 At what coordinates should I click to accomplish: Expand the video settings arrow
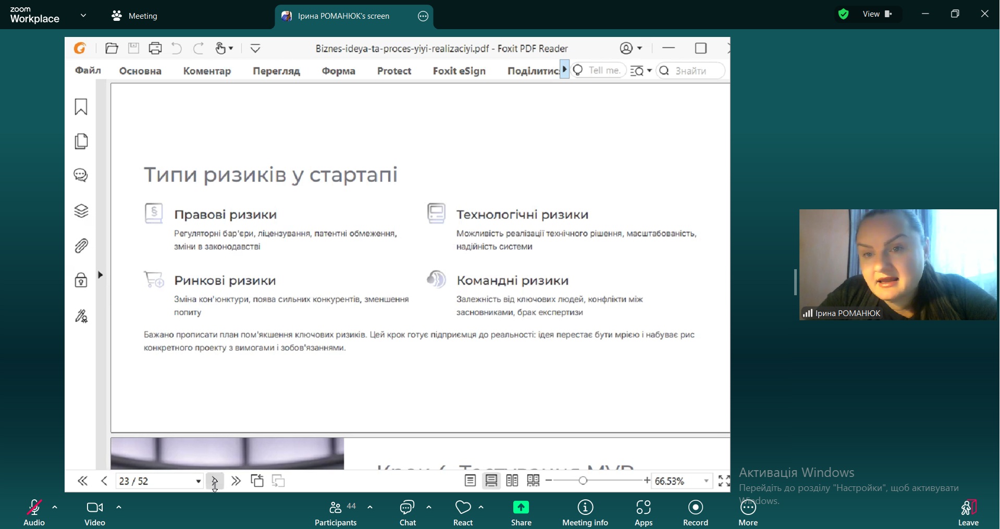(119, 507)
